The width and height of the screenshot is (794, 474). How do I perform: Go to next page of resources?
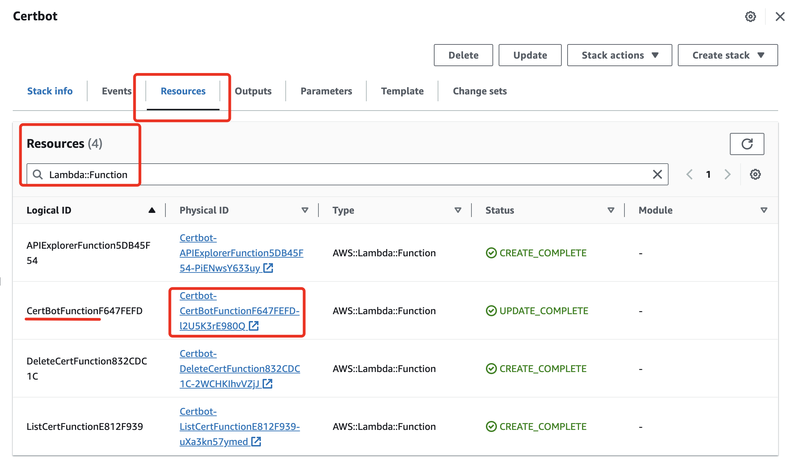pyautogui.click(x=727, y=174)
